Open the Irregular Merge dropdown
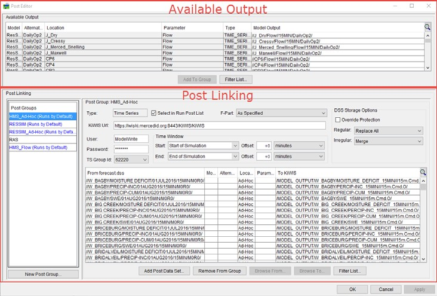Screen dimensions: 437x296 click(x=389, y=141)
